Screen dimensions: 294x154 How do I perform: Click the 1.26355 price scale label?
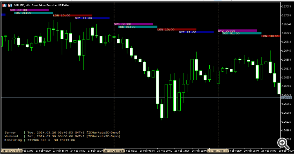(286, 104)
